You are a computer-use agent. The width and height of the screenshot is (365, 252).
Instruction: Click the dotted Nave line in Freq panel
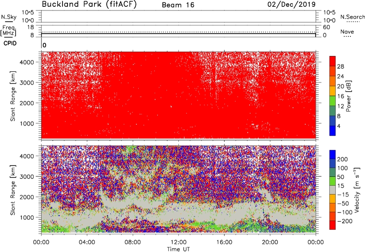point(178,32)
